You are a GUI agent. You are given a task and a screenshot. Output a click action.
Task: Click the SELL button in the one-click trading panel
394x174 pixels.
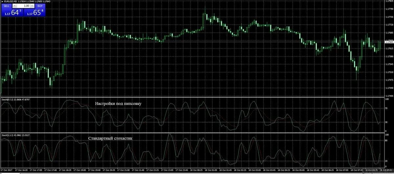(7, 6)
